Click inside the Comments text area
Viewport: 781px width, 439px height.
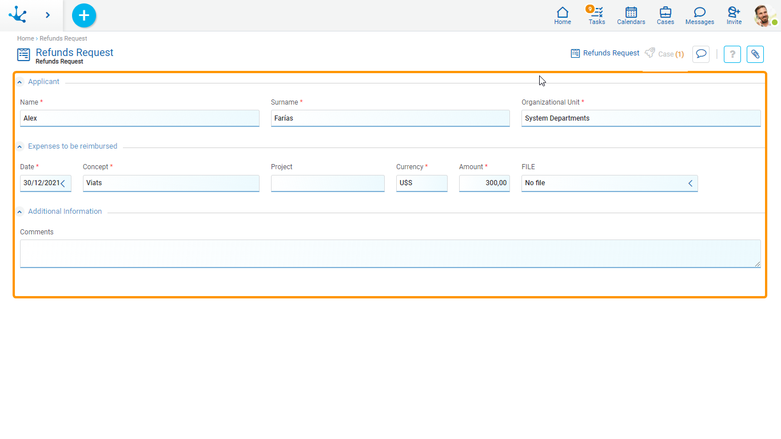[x=390, y=253]
